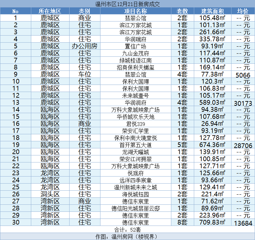This screenshot has height=240, width=255.
Task: Click area cell 261.66㎡
Action: pos(212,32)
